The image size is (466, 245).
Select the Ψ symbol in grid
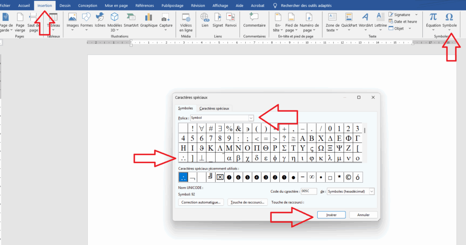pos(339,148)
